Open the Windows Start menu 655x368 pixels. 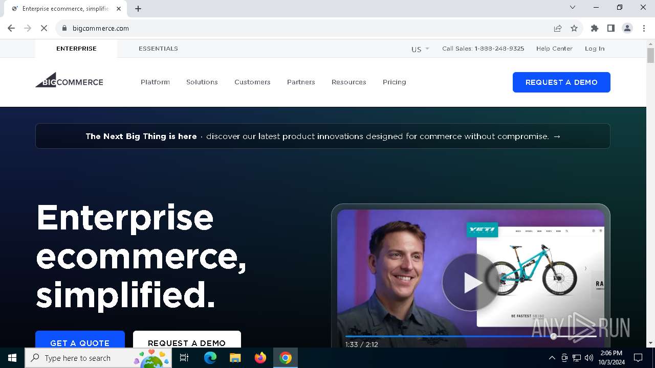pos(12,358)
